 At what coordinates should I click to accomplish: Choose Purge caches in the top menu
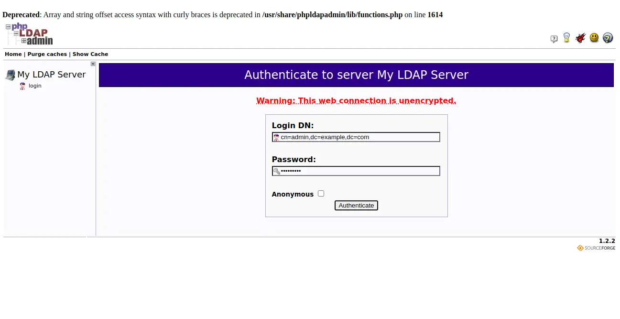click(x=47, y=54)
